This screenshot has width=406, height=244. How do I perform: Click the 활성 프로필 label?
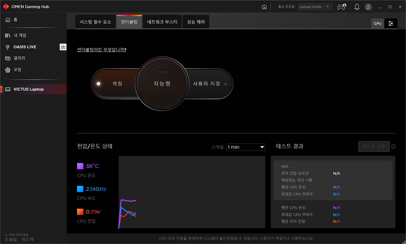tap(286, 7)
